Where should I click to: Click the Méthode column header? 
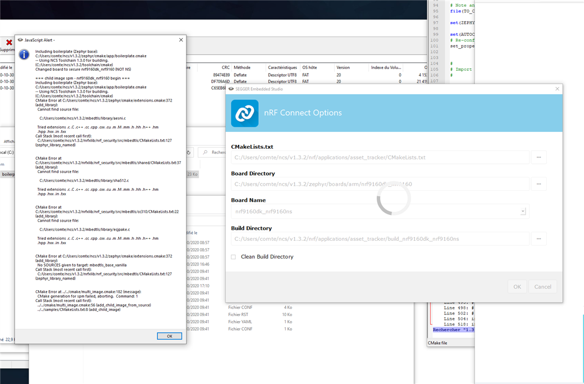(242, 67)
